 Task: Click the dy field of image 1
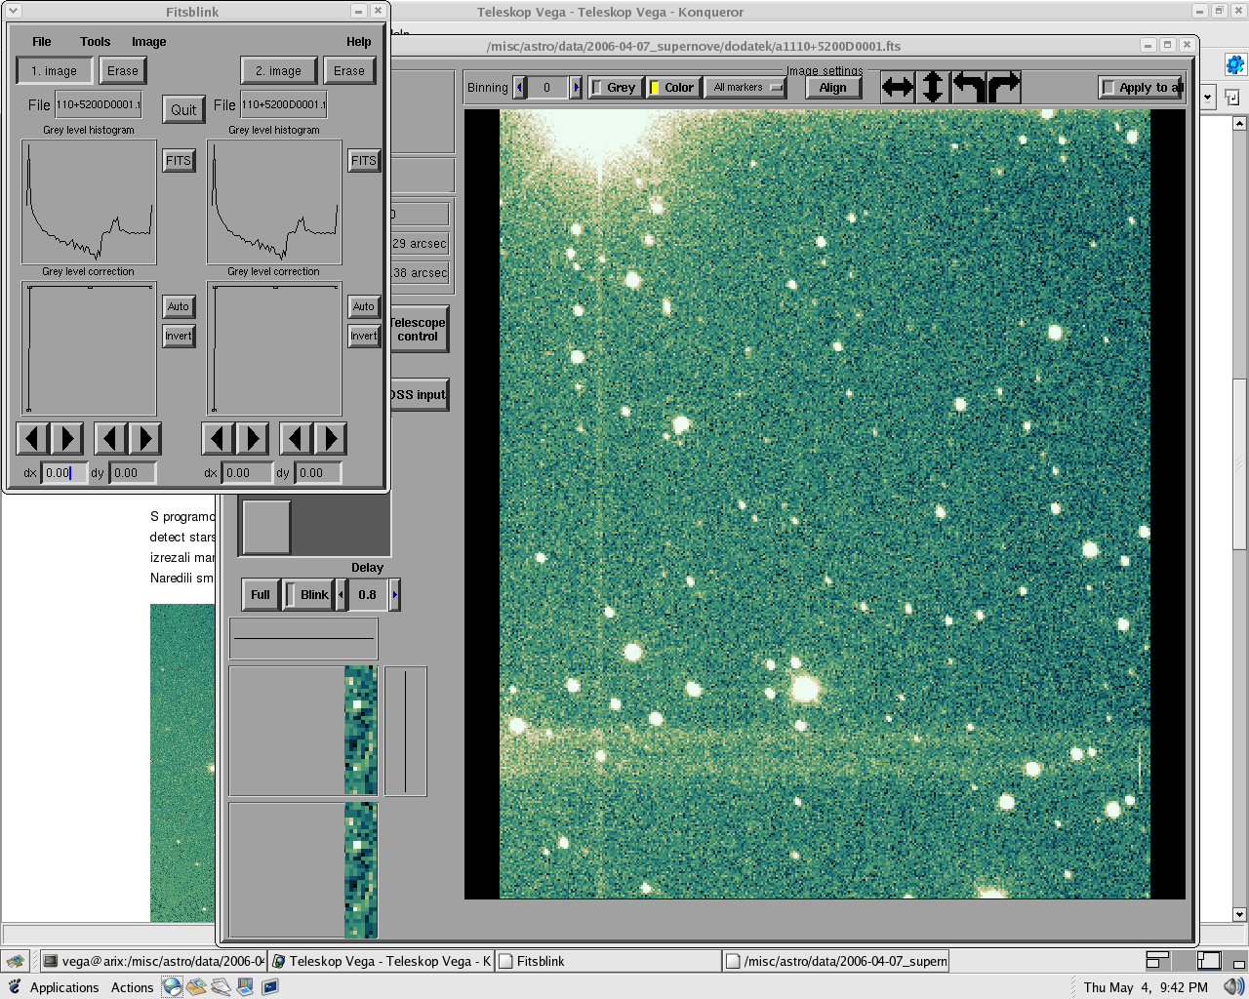point(132,473)
